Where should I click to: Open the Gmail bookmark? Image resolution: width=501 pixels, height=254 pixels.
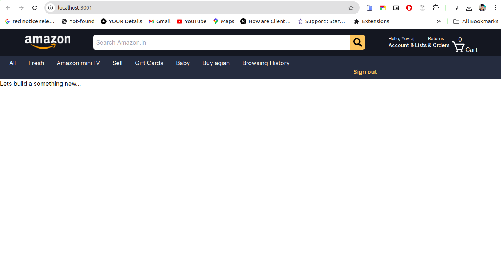coord(159,21)
